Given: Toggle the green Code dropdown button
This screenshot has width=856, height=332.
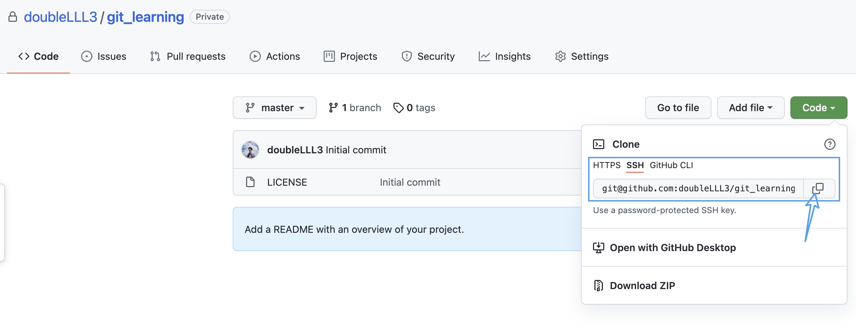Looking at the screenshot, I should [819, 108].
